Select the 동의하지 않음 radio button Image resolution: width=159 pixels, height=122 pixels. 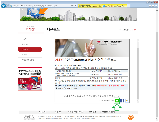coord(65,88)
